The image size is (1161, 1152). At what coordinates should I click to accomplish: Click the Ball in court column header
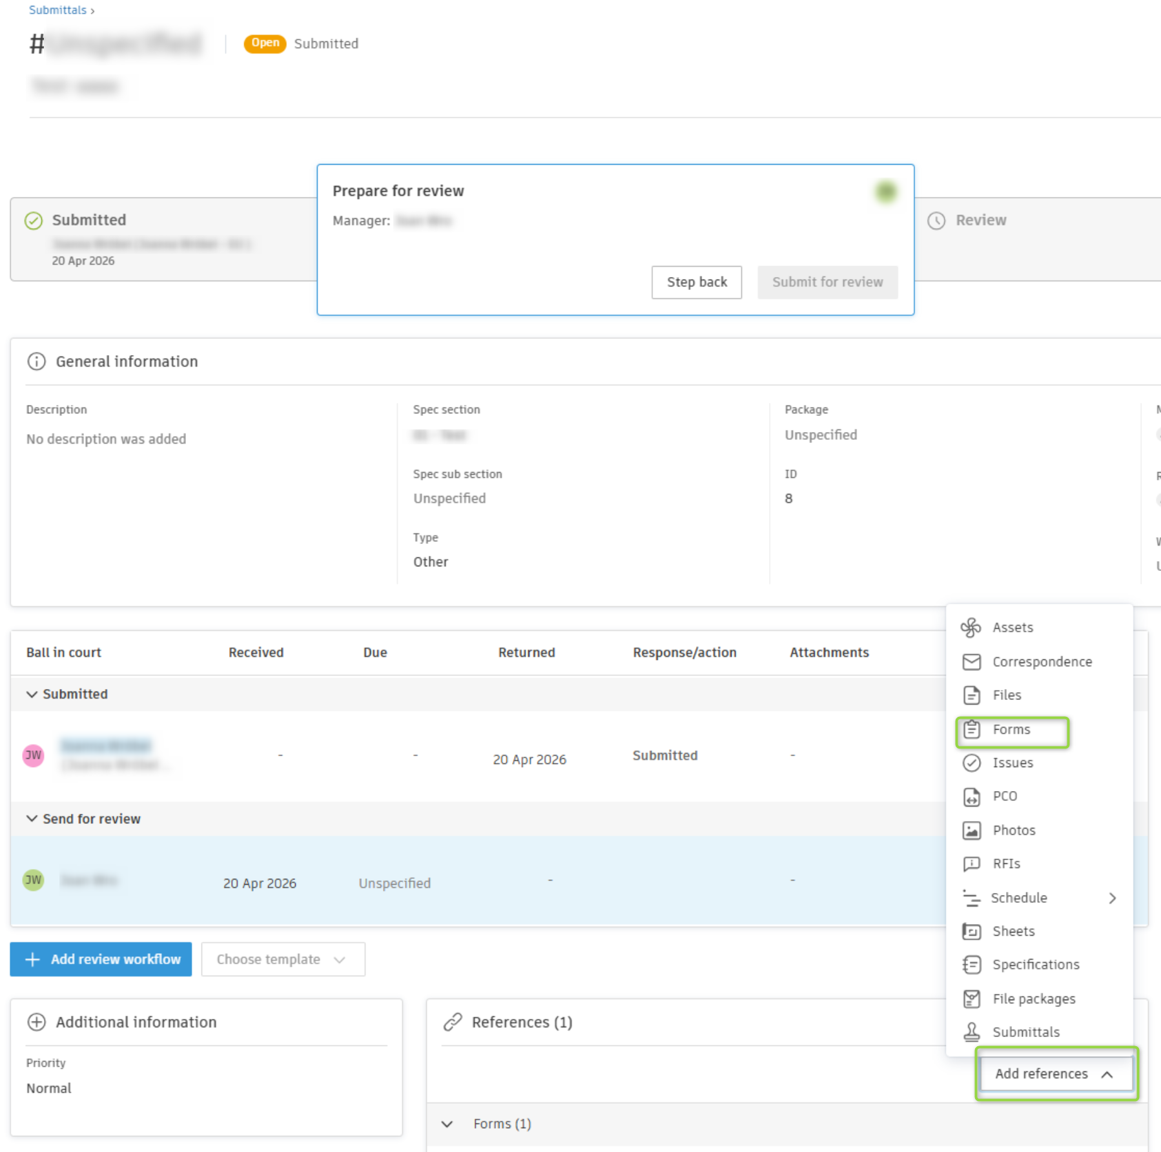[64, 652]
